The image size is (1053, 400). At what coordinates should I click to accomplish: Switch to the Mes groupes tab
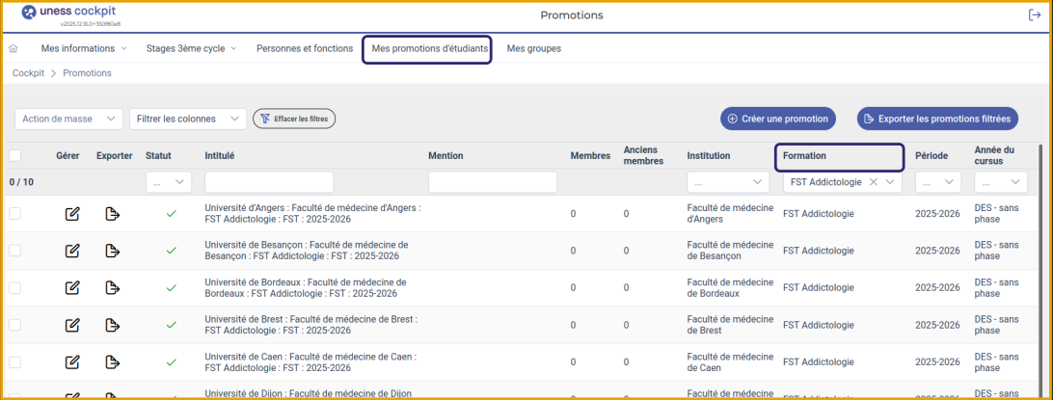pos(533,48)
